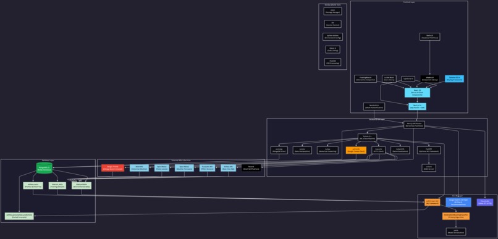Screen dimensions: 498x239
Task: Select the Git Version Control node
Action: coord(332,24)
